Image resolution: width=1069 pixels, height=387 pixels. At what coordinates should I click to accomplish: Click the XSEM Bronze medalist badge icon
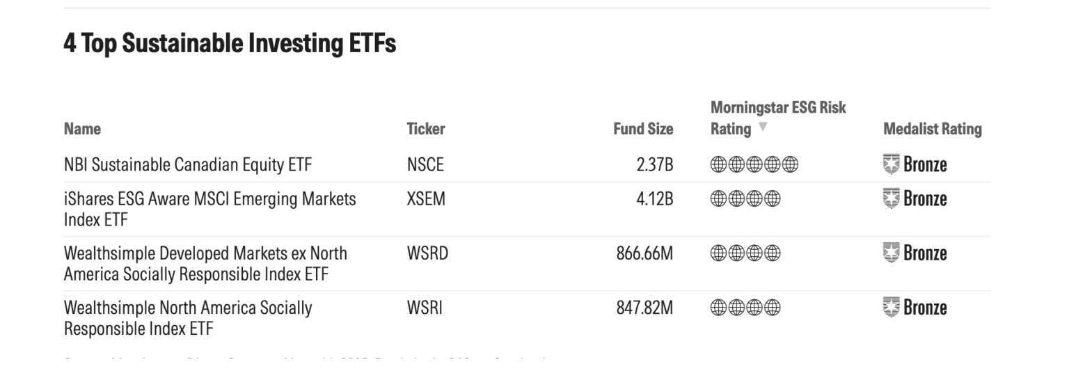pos(892,199)
